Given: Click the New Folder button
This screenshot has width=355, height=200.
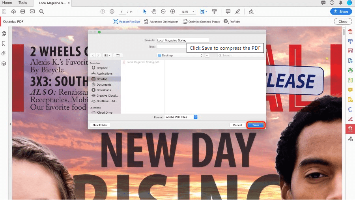Looking at the screenshot, I should click(99, 125).
